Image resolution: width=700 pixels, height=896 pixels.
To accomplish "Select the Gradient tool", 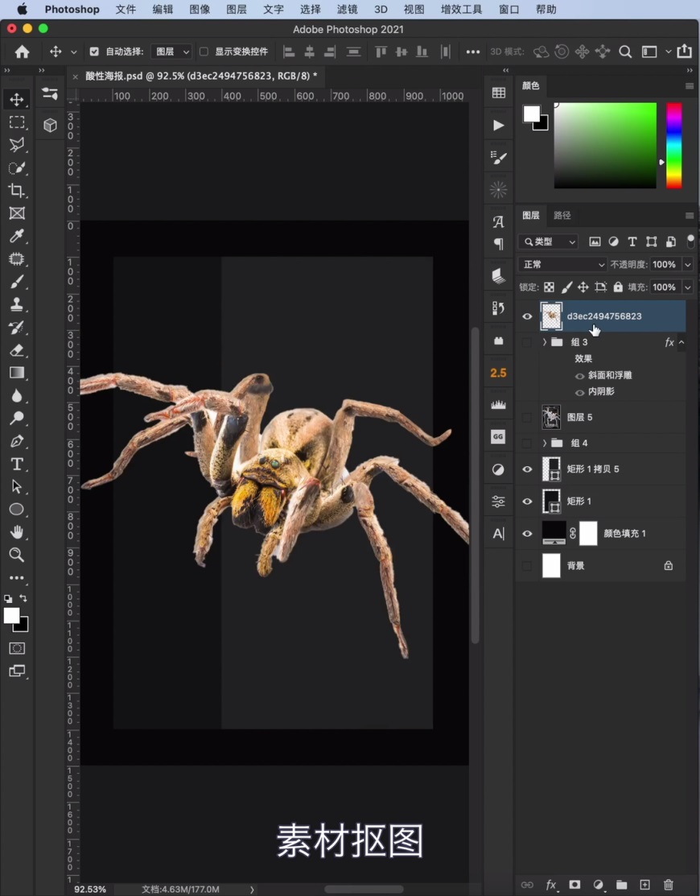I will pos(17,373).
